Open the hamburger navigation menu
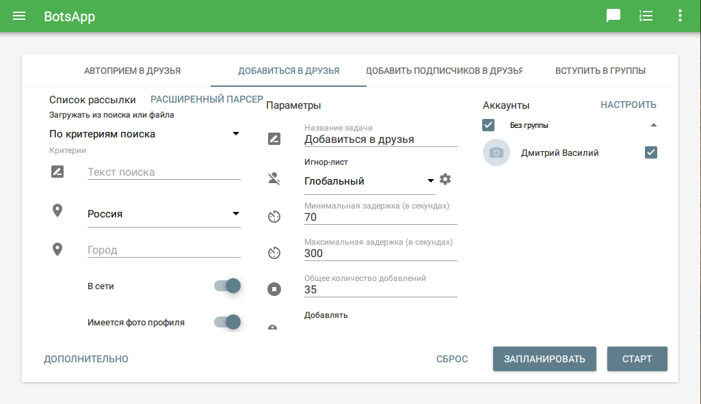701x404 pixels. (x=19, y=16)
